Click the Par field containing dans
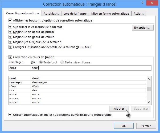 (91, 68)
